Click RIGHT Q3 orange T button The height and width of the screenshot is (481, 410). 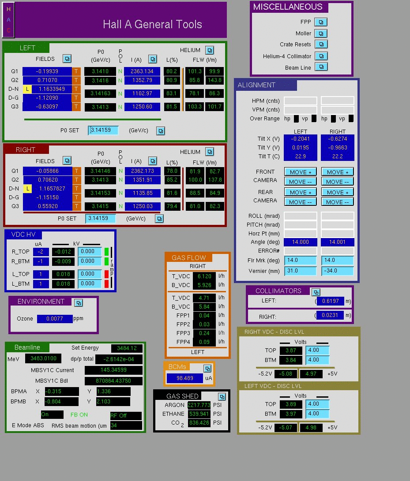[x=76, y=206]
